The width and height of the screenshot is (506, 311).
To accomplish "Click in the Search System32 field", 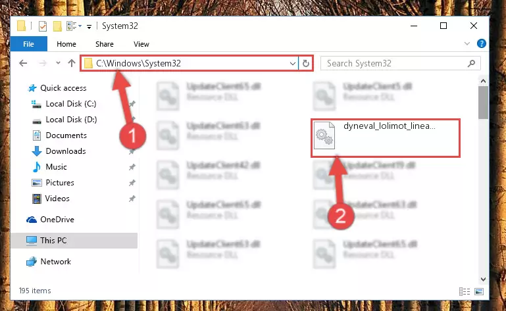I will point(395,63).
